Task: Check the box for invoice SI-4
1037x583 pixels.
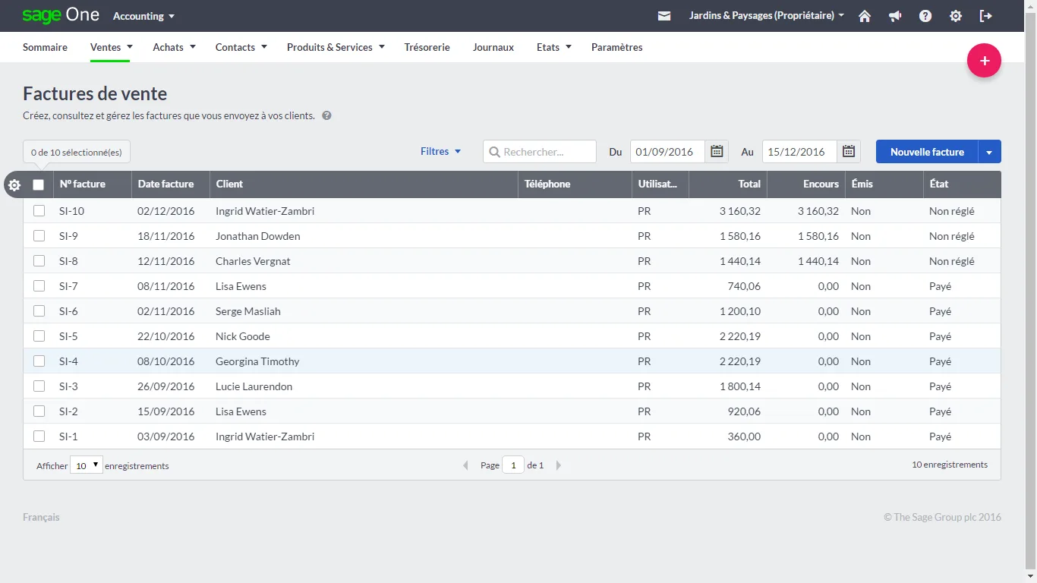Action: coord(39,361)
